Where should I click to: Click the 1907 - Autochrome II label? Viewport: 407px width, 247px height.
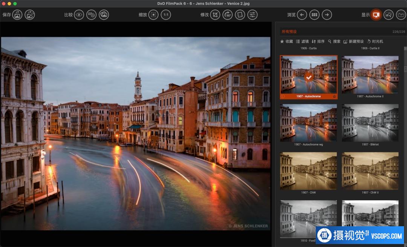370,97
